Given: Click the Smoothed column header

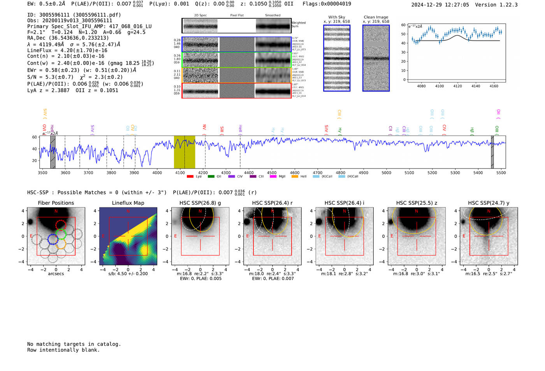Looking at the screenshot, I should pos(272,16).
